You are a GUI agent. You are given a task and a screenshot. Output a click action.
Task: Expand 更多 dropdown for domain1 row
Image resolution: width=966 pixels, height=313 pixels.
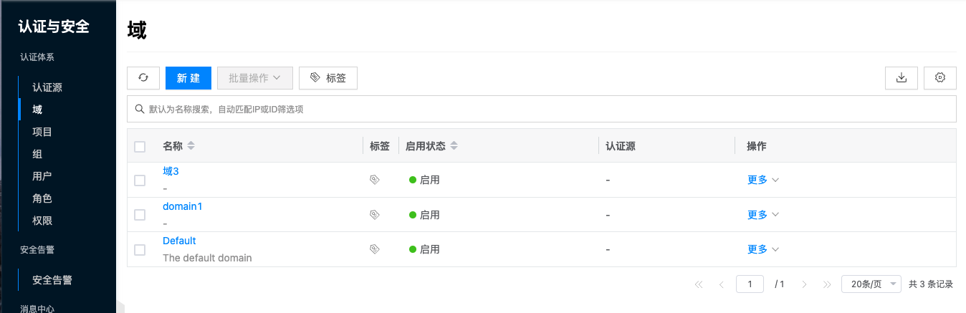(x=762, y=214)
